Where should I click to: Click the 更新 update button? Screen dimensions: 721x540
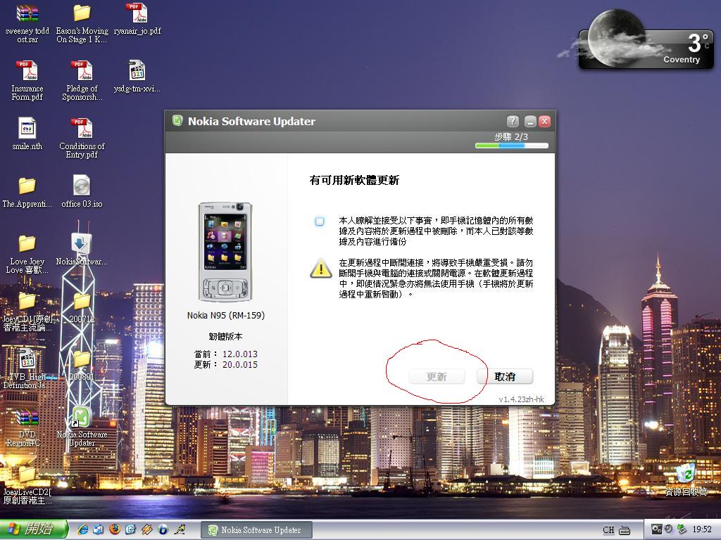point(437,376)
